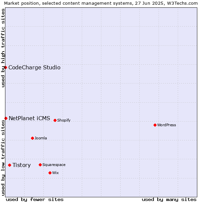
Task: Click the Wix red marker
Action: [x=50, y=173]
